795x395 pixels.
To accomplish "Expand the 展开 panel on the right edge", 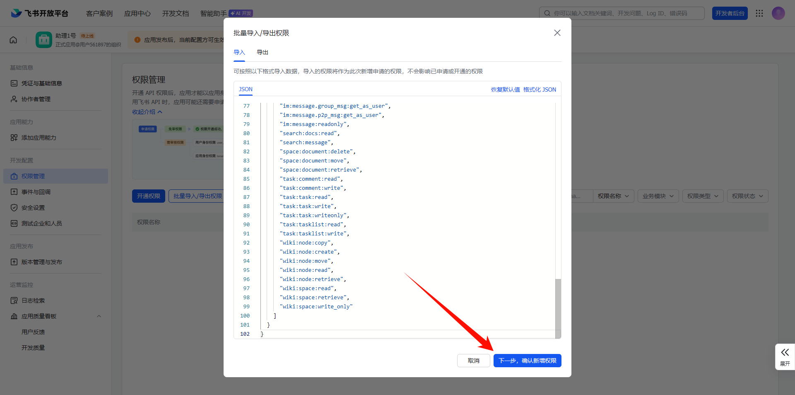I will pyautogui.click(x=785, y=356).
